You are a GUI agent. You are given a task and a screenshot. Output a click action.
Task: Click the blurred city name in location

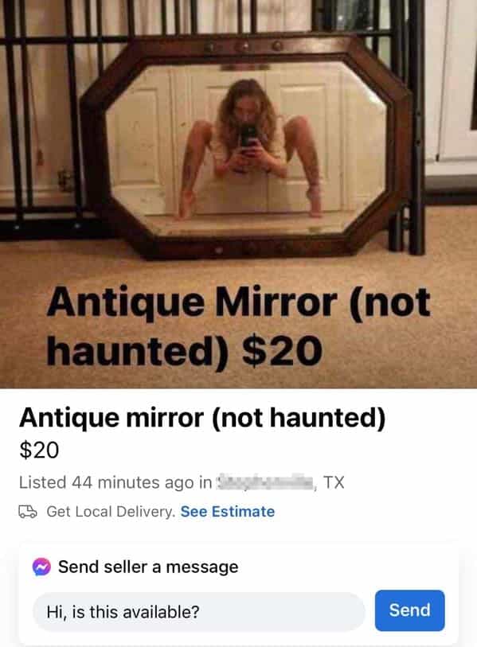click(264, 482)
